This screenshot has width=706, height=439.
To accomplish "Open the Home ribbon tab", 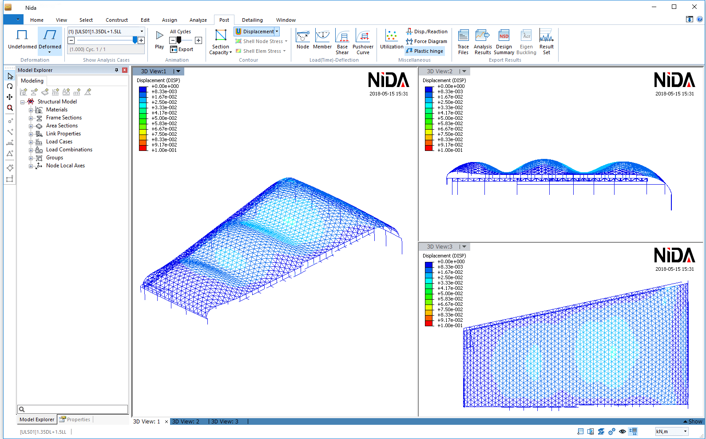I will pos(37,20).
